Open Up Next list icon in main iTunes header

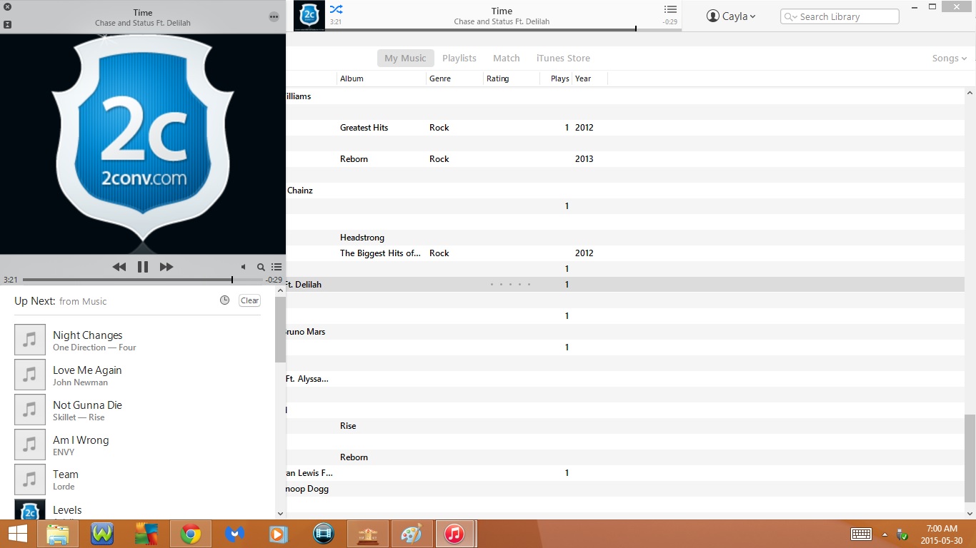click(x=670, y=9)
